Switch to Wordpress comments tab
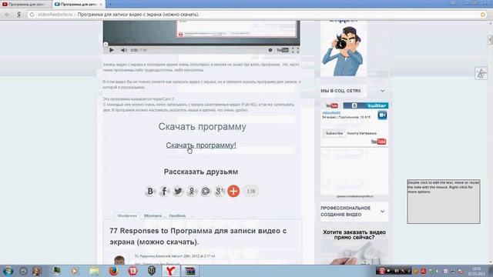 point(127,215)
